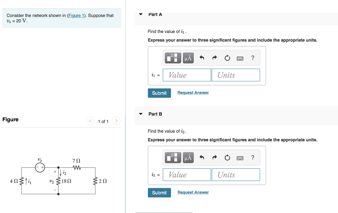Open Request Answer for Part B

coord(193,192)
